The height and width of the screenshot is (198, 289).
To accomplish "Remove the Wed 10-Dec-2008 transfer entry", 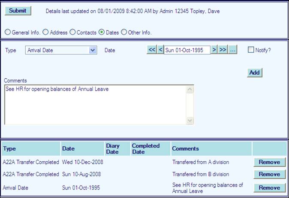I will (269, 162).
